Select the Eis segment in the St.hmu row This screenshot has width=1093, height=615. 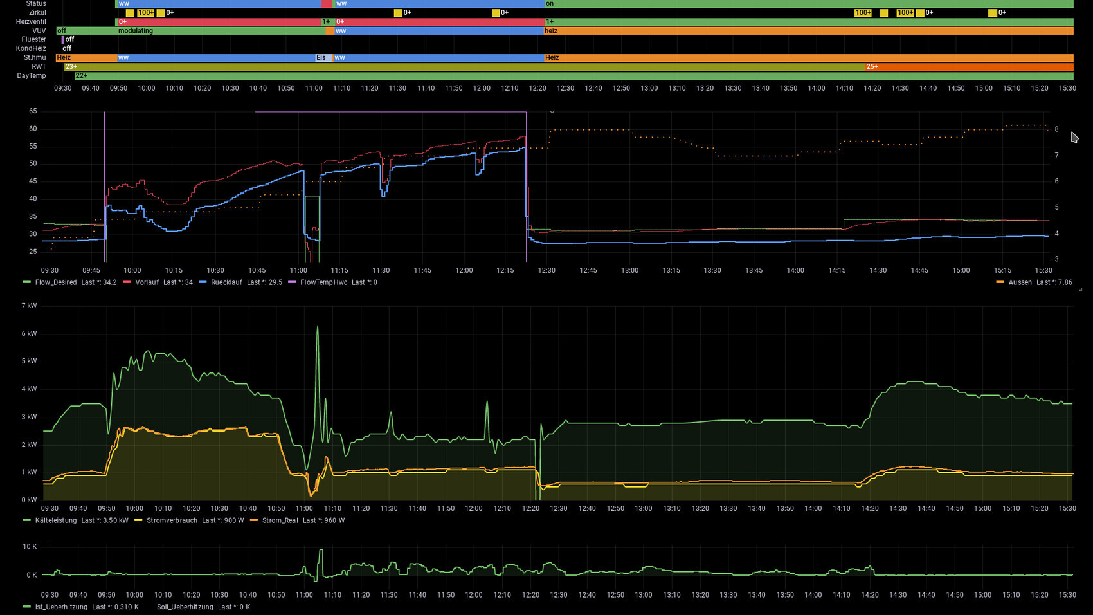click(x=323, y=58)
